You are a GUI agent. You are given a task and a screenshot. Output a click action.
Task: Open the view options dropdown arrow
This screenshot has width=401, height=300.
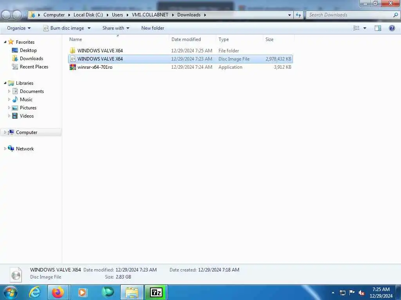pos(365,28)
